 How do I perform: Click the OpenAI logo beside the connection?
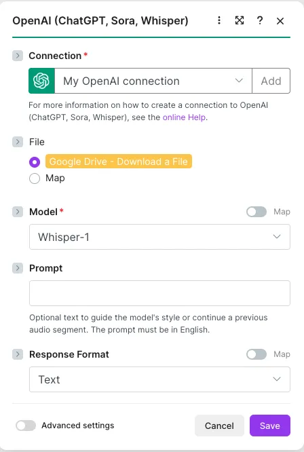tap(41, 81)
